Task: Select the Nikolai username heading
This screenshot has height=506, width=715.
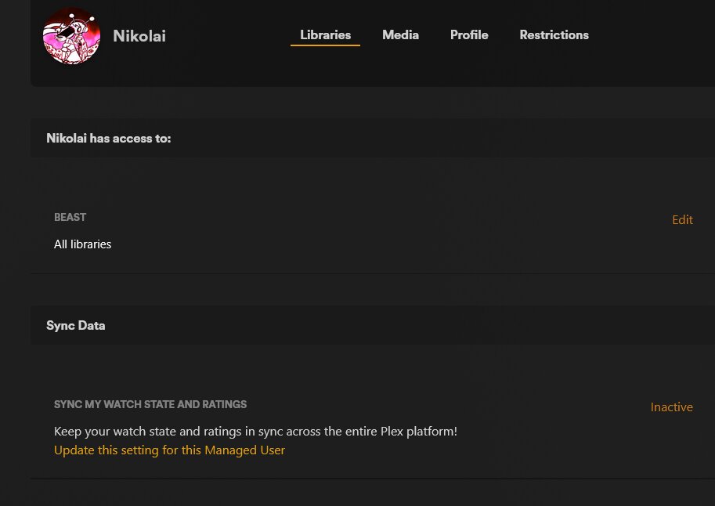Action: coord(139,36)
